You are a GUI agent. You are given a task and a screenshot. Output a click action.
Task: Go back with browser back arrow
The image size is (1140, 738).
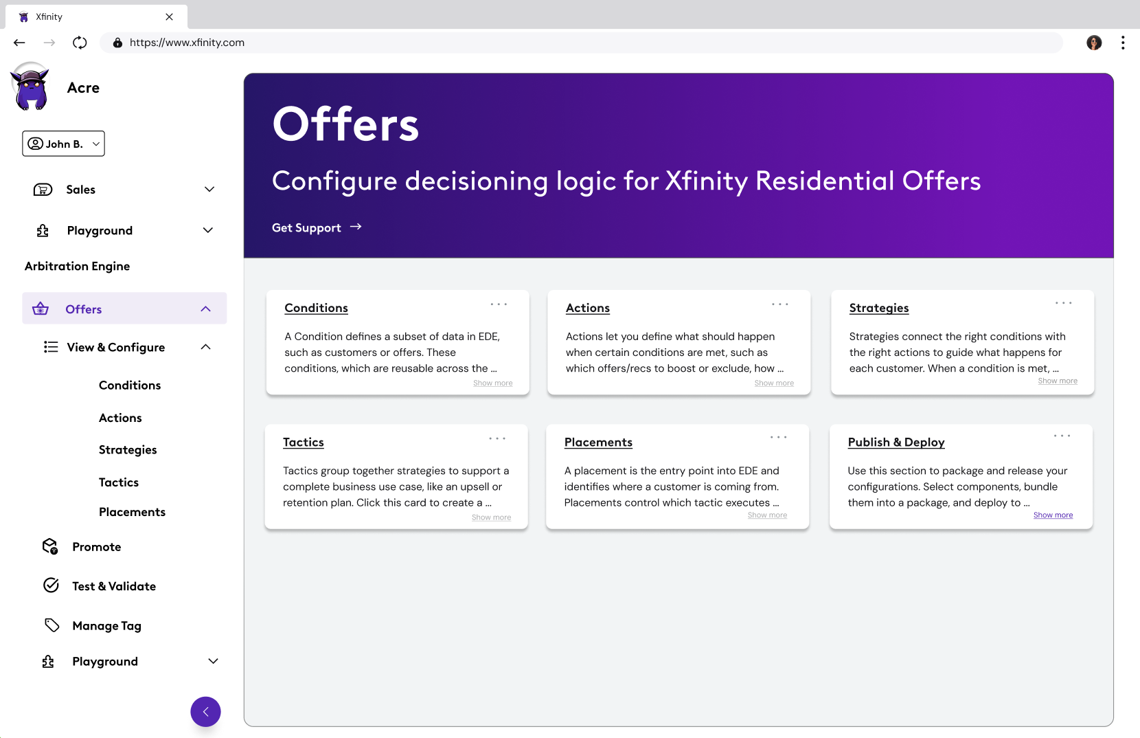point(19,43)
